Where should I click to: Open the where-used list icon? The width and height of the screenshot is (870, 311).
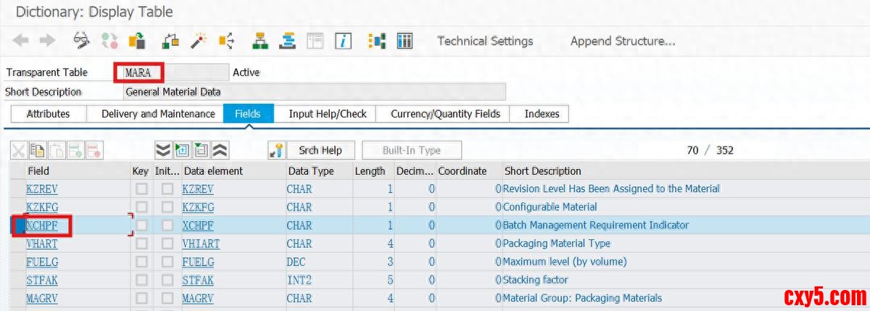(226, 41)
